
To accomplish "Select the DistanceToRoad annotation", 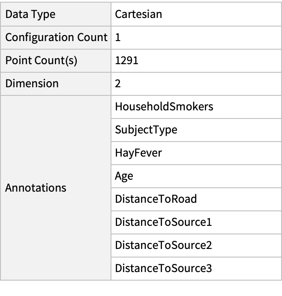I will [x=156, y=199].
